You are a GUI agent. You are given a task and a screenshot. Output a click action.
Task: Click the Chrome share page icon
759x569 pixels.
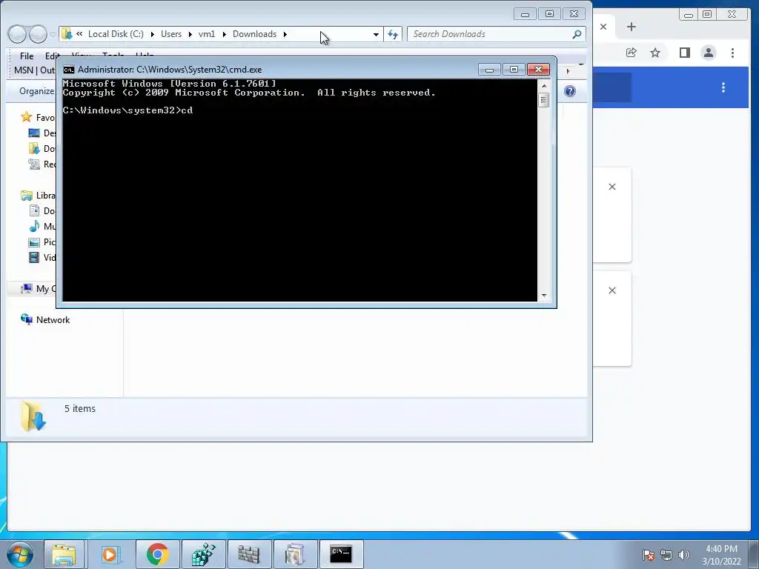click(632, 53)
